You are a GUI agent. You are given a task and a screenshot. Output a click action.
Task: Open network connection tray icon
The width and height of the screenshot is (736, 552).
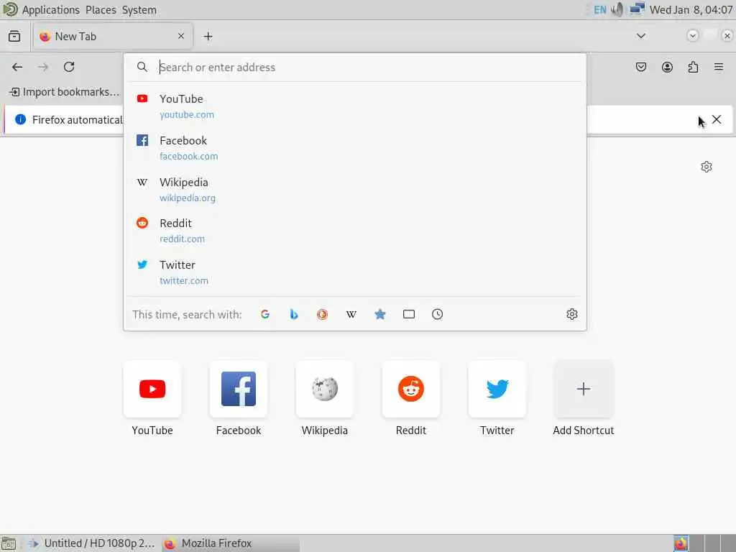tap(637, 9)
